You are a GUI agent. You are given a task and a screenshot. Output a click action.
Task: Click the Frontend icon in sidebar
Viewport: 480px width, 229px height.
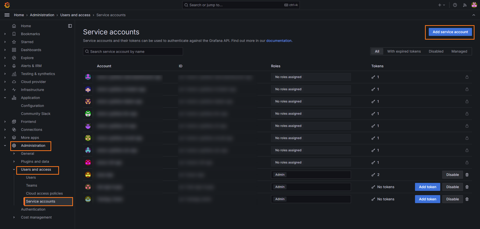(14, 122)
